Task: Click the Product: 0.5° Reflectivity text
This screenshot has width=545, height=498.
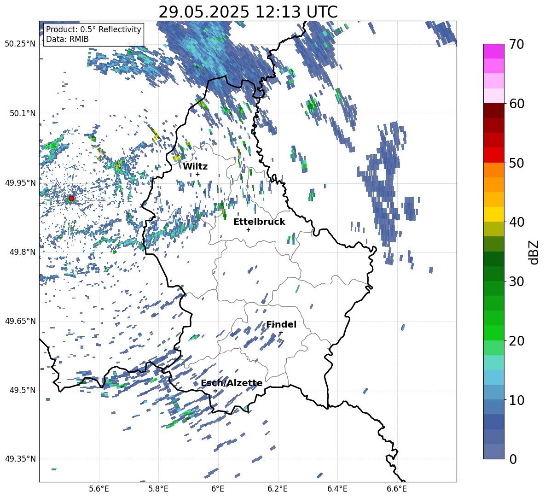Action: click(93, 29)
